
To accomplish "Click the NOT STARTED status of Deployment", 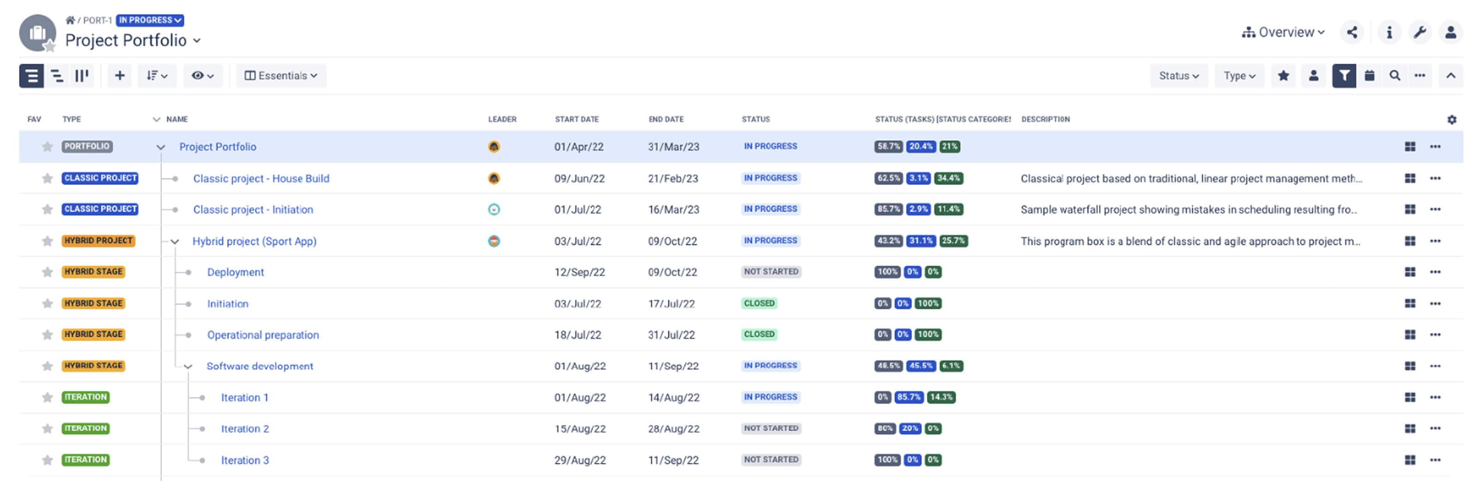I will [771, 272].
